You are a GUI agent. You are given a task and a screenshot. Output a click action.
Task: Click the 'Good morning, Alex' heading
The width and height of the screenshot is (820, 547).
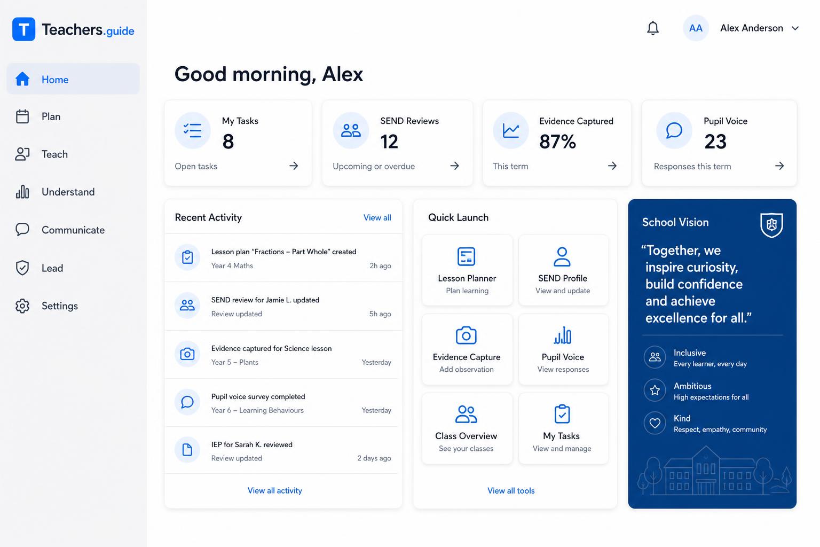[269, 74]
